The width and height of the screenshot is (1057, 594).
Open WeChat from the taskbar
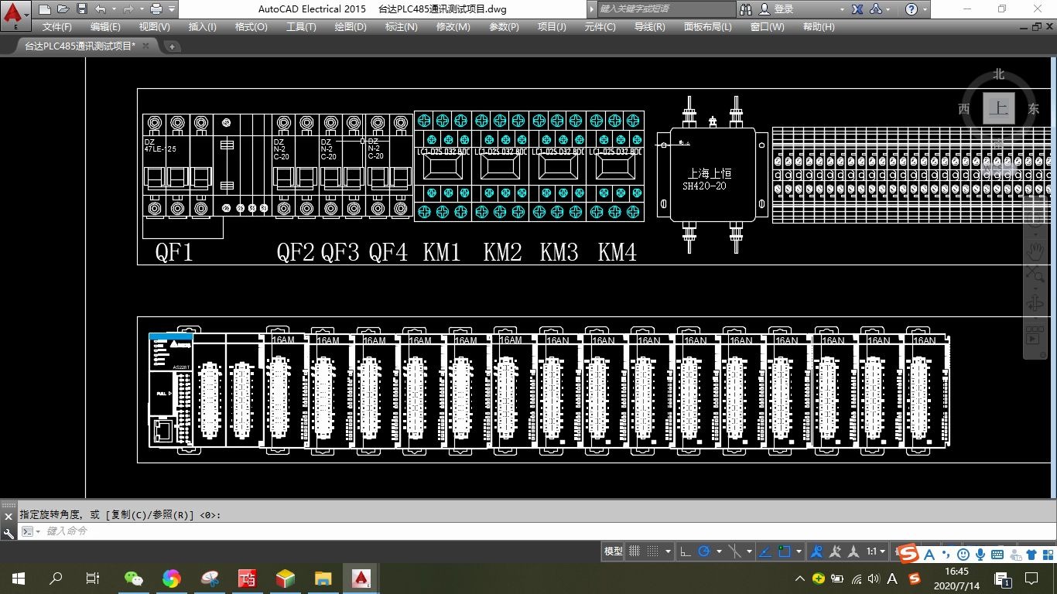coord(134,578)
